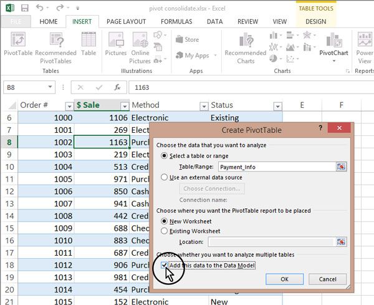
Task: Collapse dialog for Location selection
Action: (342, 242)
